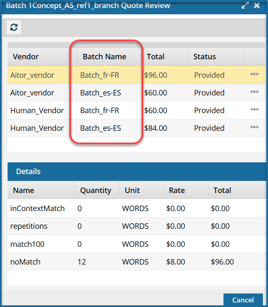Sort by the Batch Name column header
This screenshot has width=268, height=307.
104,56
